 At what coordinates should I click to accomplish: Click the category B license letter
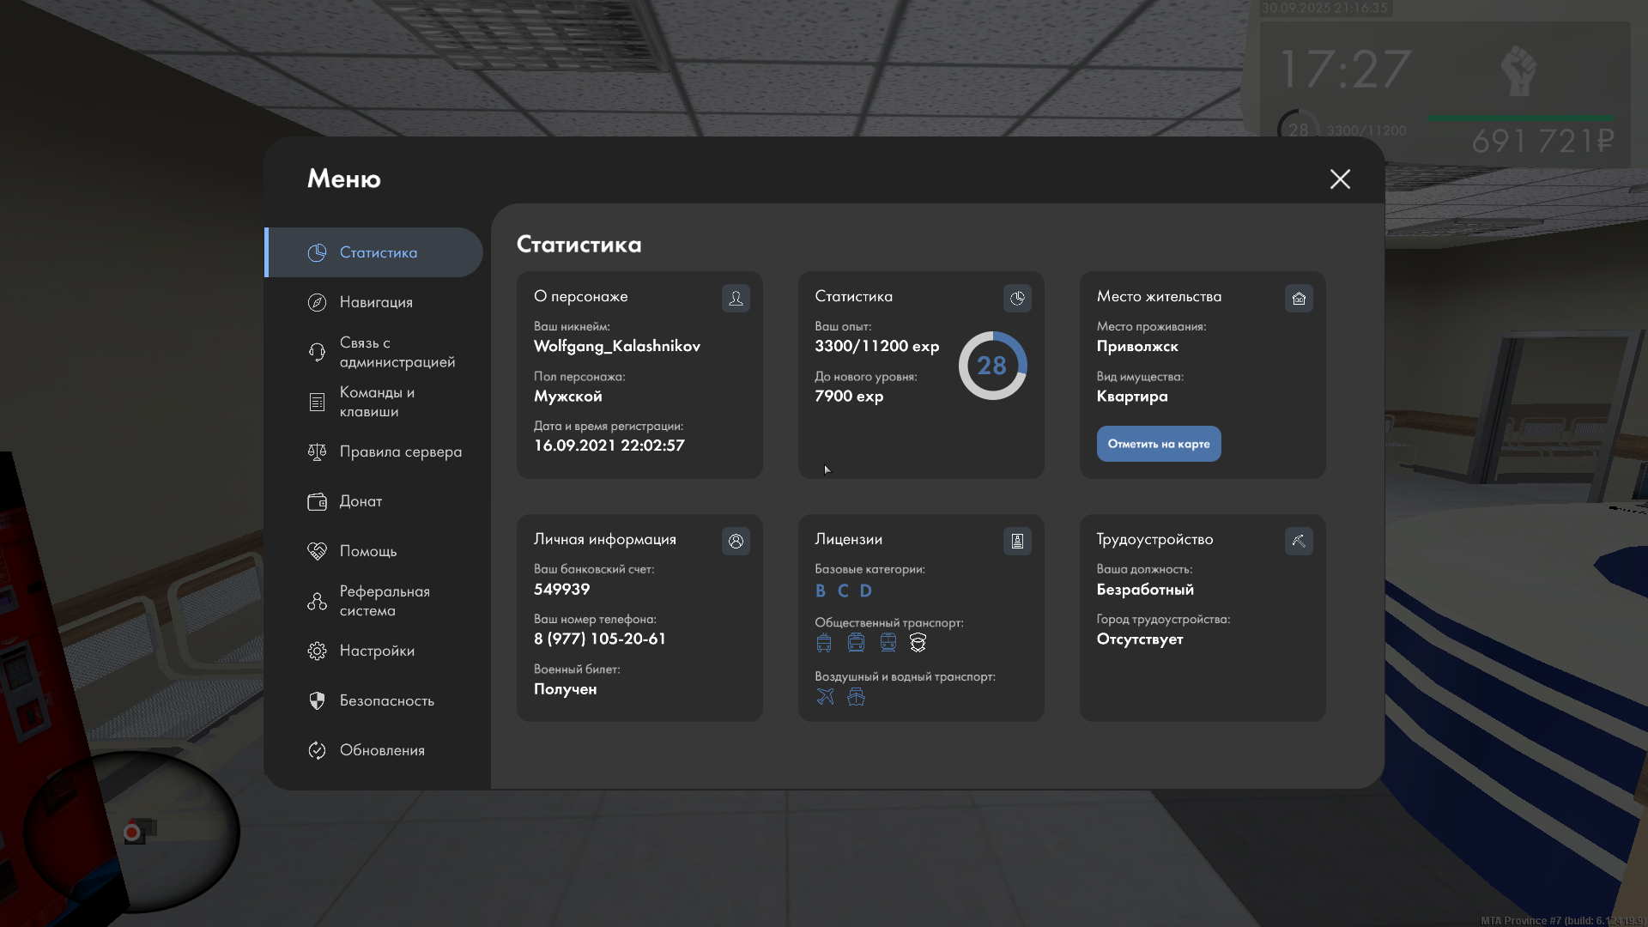[x=821, y=591]
